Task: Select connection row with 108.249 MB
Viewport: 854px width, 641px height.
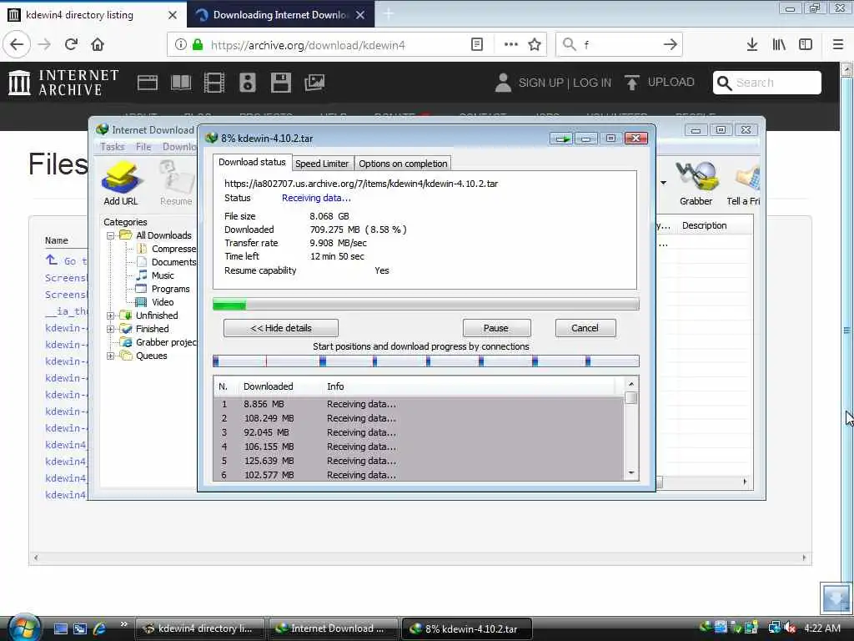Action: coord(419,418)
